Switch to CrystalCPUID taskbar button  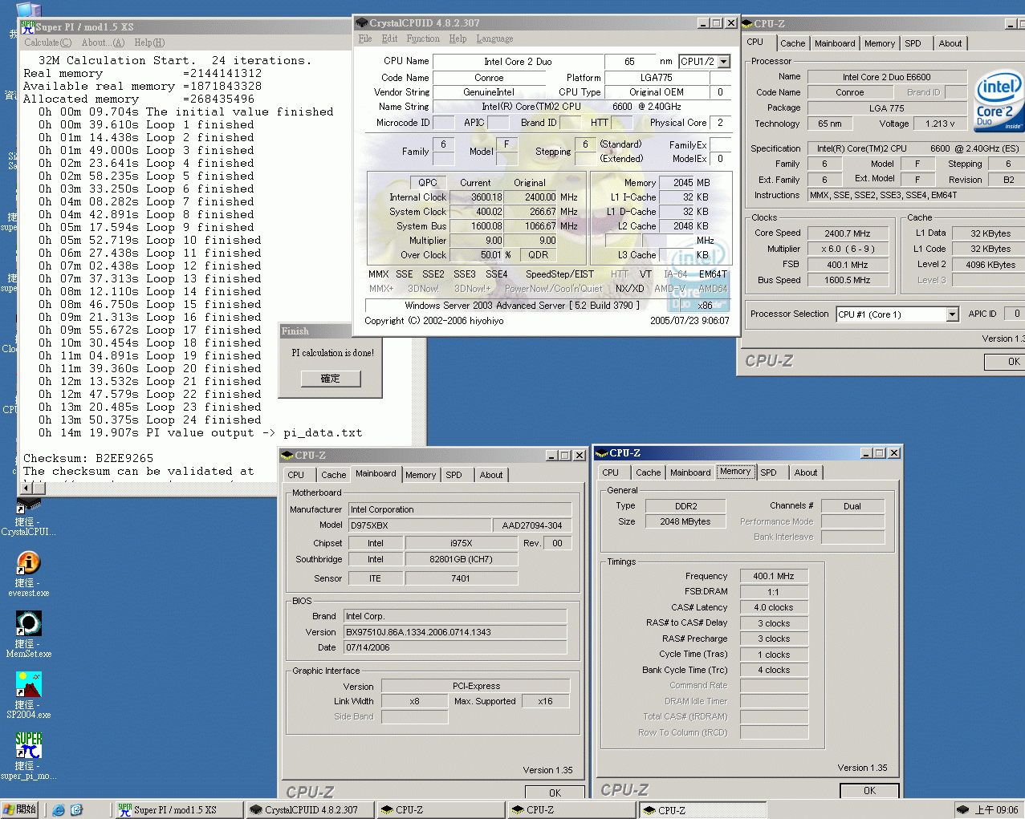coord(309,809)
